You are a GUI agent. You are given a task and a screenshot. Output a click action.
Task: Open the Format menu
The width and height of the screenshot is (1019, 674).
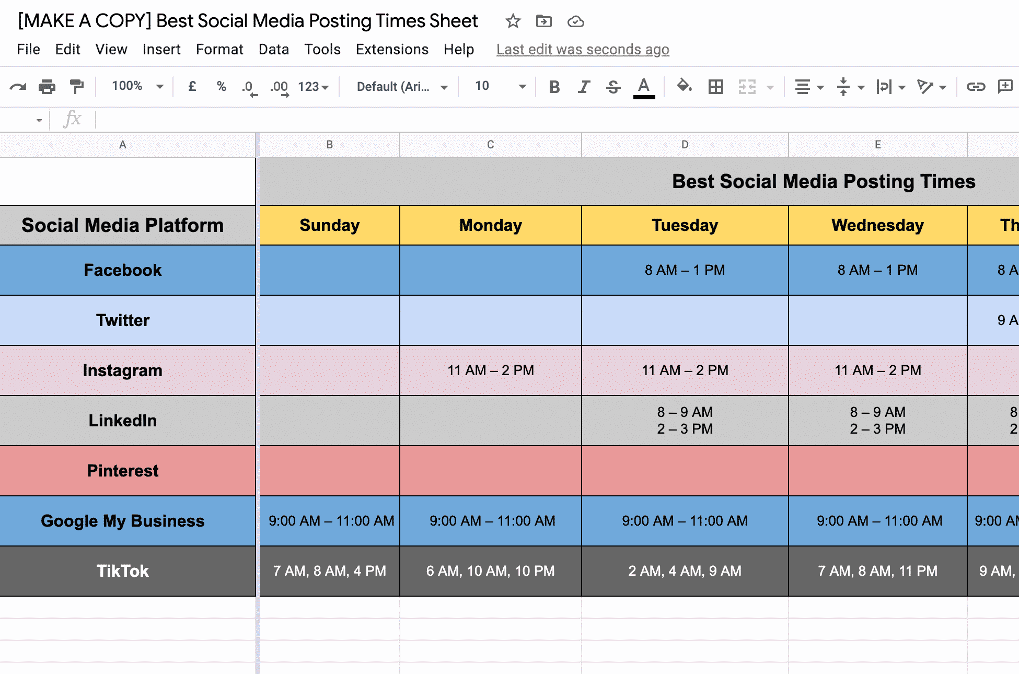pyautogui.click(x=219, y=49)
